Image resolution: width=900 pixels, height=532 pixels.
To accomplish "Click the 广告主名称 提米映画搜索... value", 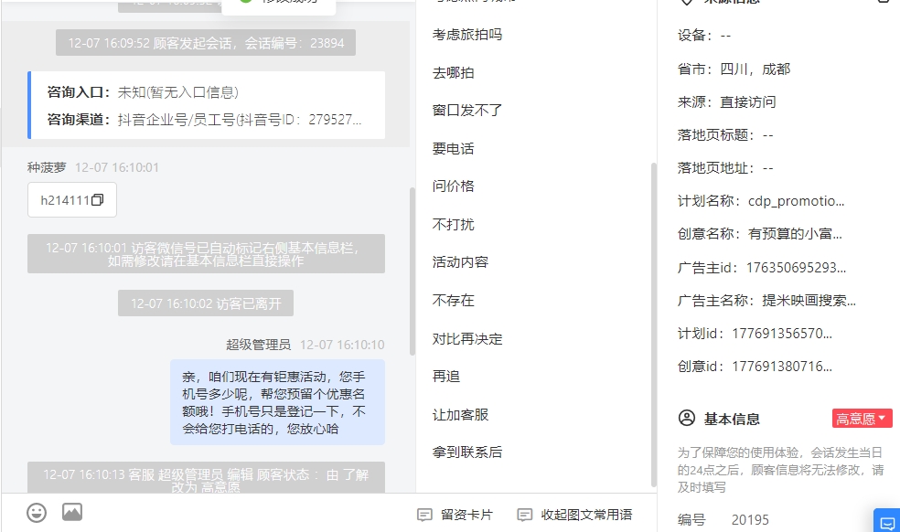I will [x=809, y=301].
